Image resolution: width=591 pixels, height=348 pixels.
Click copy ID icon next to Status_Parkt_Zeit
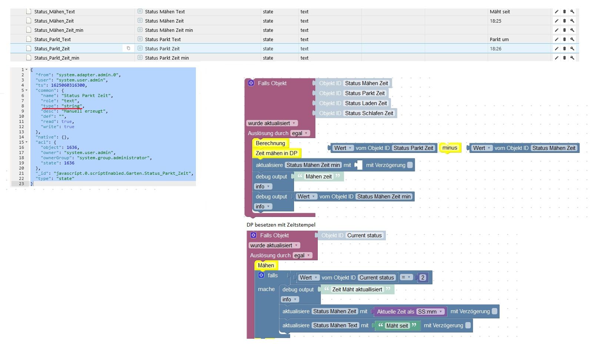[x=128, y=48]
